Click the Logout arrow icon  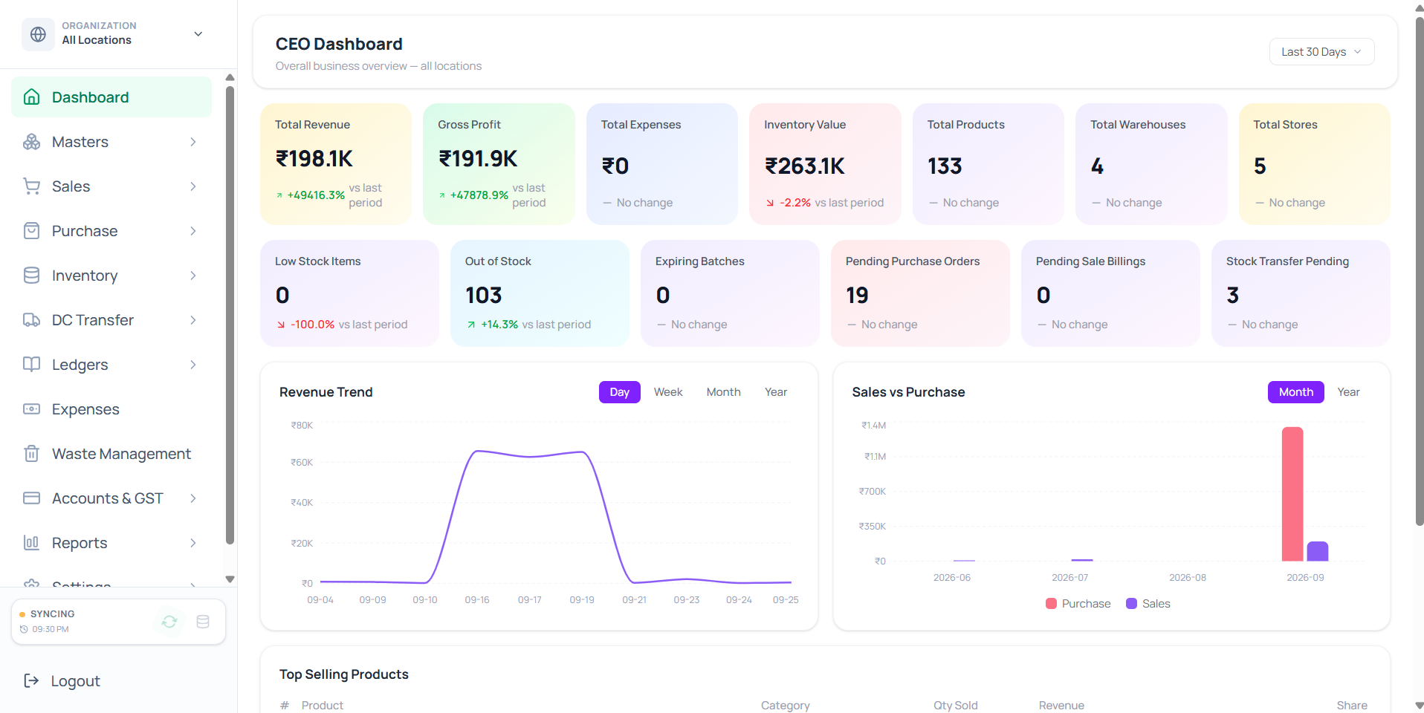click(31, 681)
